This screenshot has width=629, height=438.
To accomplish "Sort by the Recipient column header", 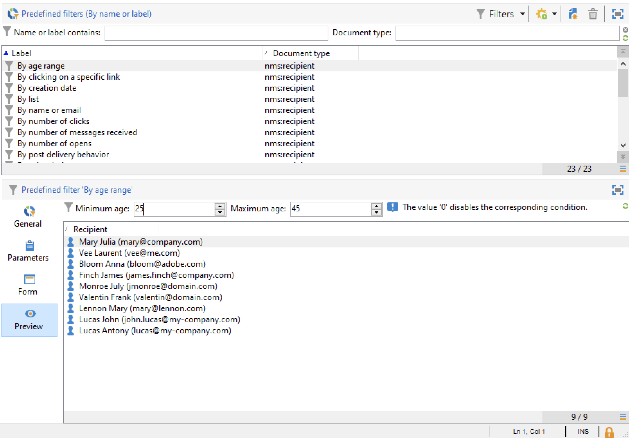I will (x=111, y=229).
